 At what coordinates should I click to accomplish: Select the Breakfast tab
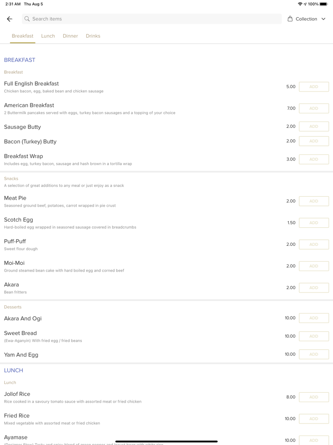coord(22,36)
